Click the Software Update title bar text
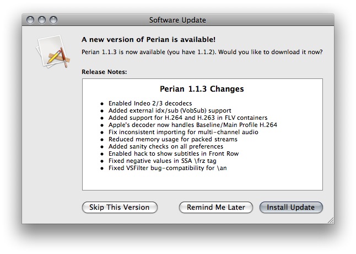Image resolution: width=356 pixels, height=254 pixels. click(177, 20)
